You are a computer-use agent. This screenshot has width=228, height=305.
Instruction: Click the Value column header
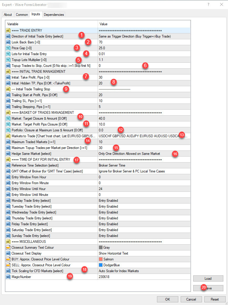click(144, 24)
